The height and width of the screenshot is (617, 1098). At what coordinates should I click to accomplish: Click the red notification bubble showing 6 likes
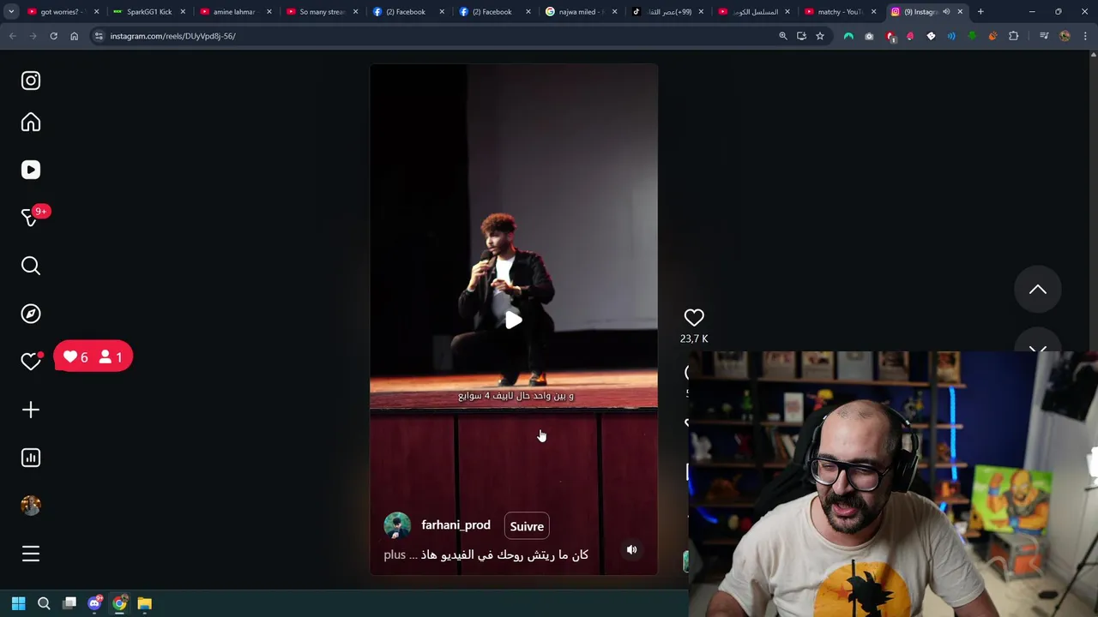coord(94,356)
